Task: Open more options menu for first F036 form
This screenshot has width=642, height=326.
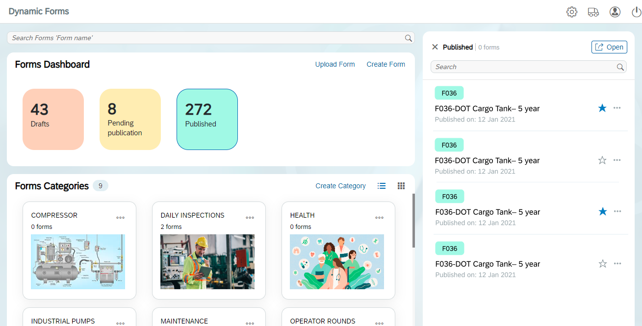Action: 617,108
